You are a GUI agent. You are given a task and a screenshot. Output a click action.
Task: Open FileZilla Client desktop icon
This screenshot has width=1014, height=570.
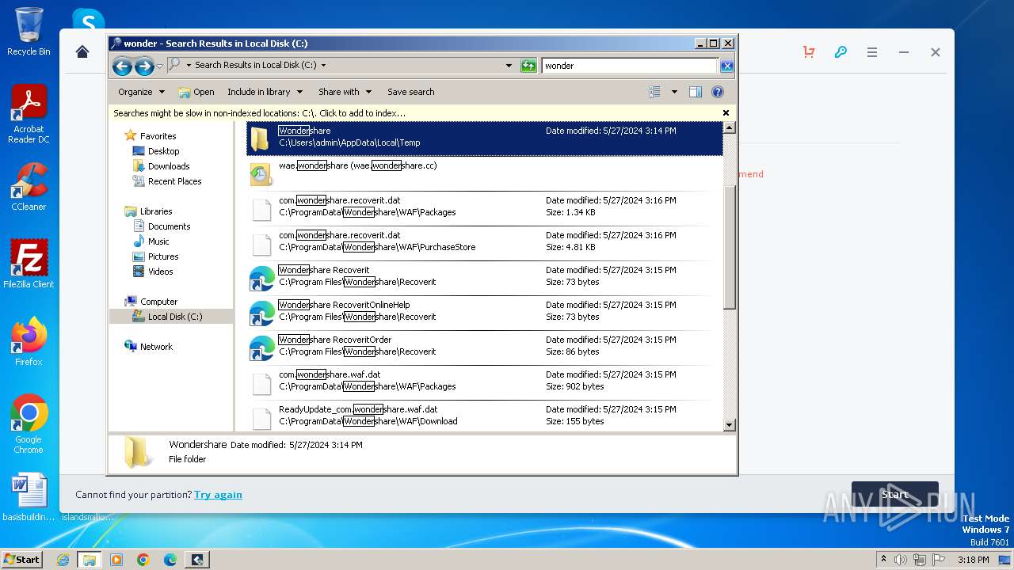29,264
